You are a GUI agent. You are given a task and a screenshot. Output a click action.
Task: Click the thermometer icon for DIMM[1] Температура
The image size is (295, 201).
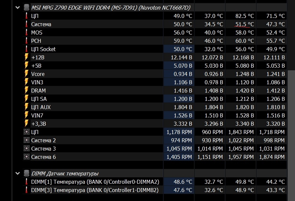27,182
